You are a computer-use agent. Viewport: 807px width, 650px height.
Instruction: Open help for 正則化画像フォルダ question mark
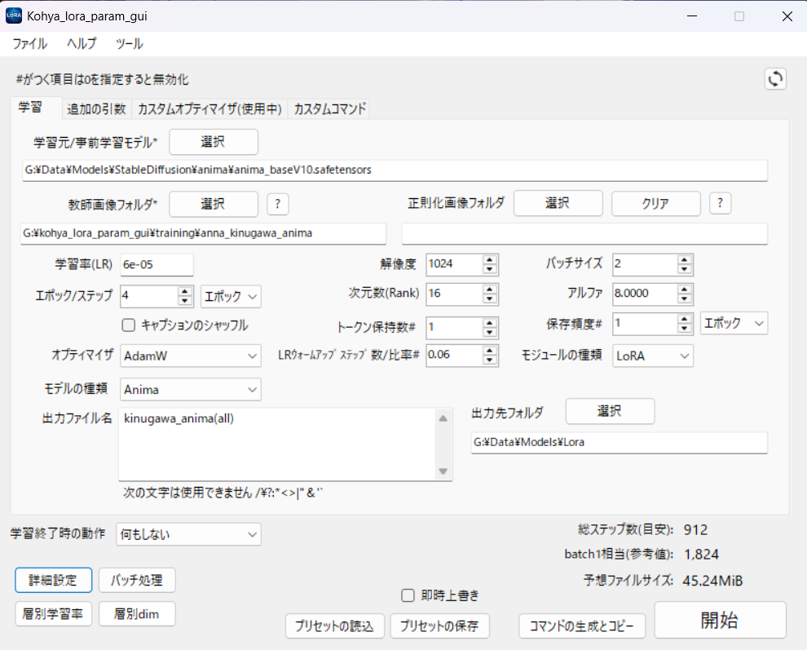[720, 203]
